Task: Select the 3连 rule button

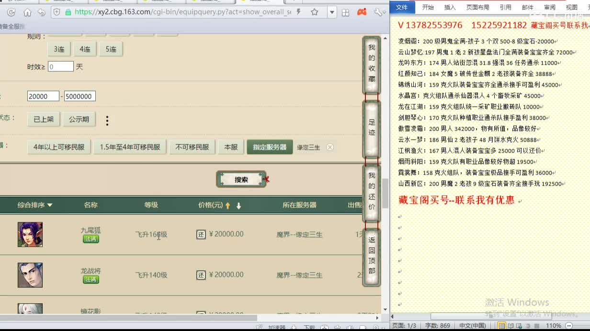Action: tap(59, 49)
